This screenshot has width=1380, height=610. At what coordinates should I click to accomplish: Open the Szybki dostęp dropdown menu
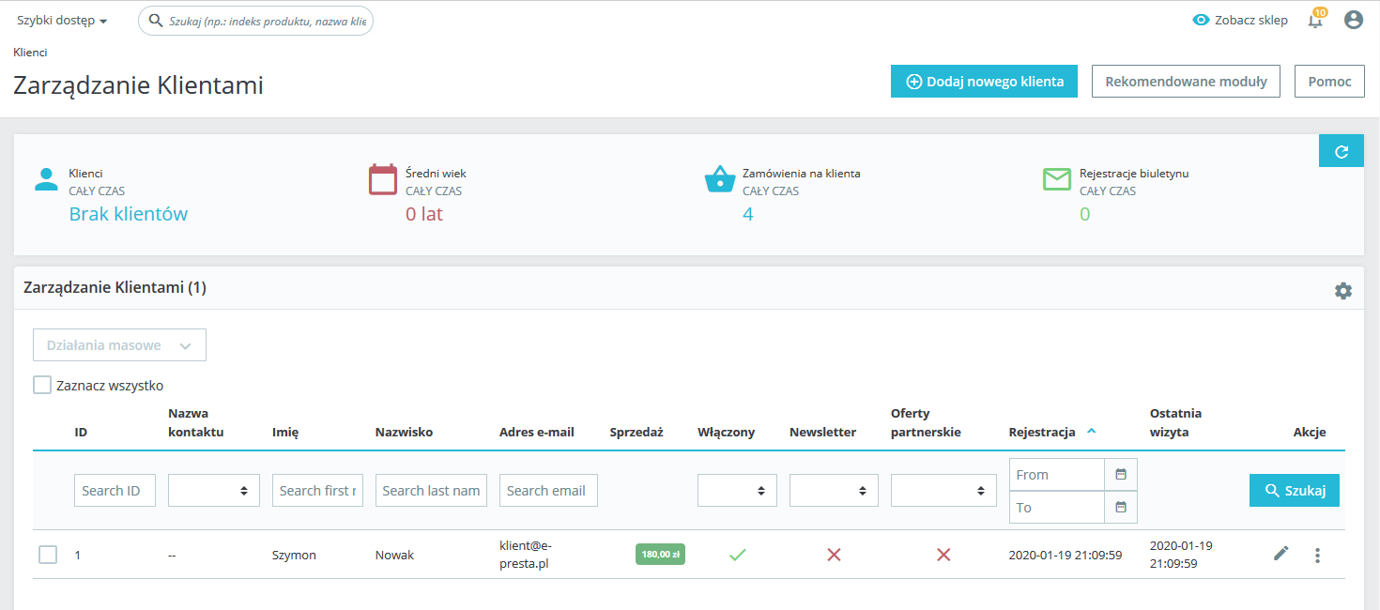(62, 21)
